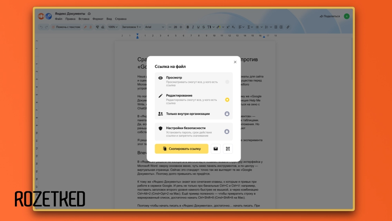Increase font size with the plus button
392x221 pixels.
tap(181, 27)
